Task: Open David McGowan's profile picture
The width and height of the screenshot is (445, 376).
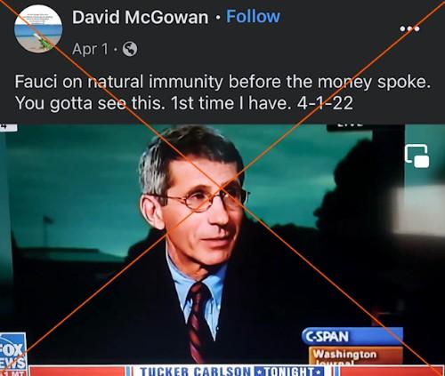Action: (38, 29)
